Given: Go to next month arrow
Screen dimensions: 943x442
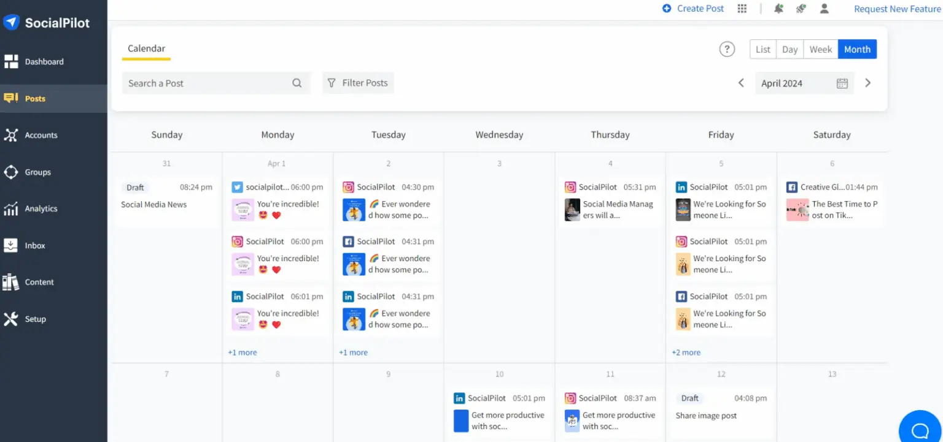Looking at the screenshot, I should point(867,83).
